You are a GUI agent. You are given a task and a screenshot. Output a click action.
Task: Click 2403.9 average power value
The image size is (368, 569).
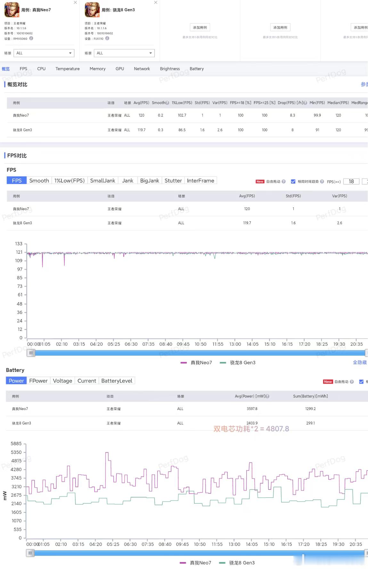click(252, 423)
